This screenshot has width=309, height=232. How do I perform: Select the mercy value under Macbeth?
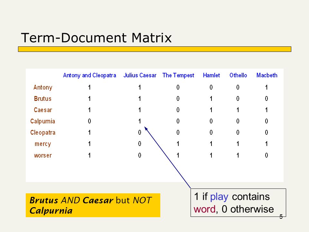(267, 144)
